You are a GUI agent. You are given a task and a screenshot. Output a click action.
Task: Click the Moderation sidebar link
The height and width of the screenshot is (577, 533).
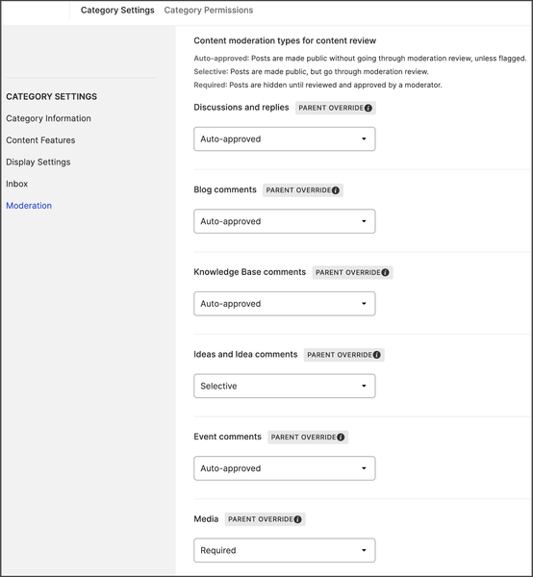pos(29,206)
